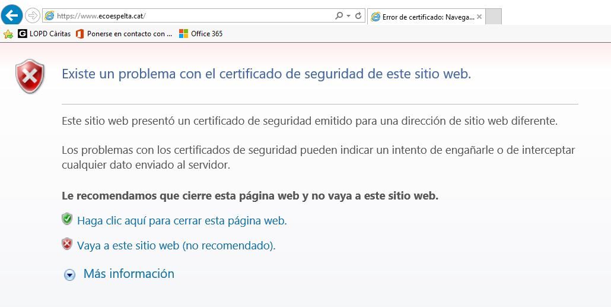
Task: Open the 'Office 365' favorite
Action: coord(201,34)
